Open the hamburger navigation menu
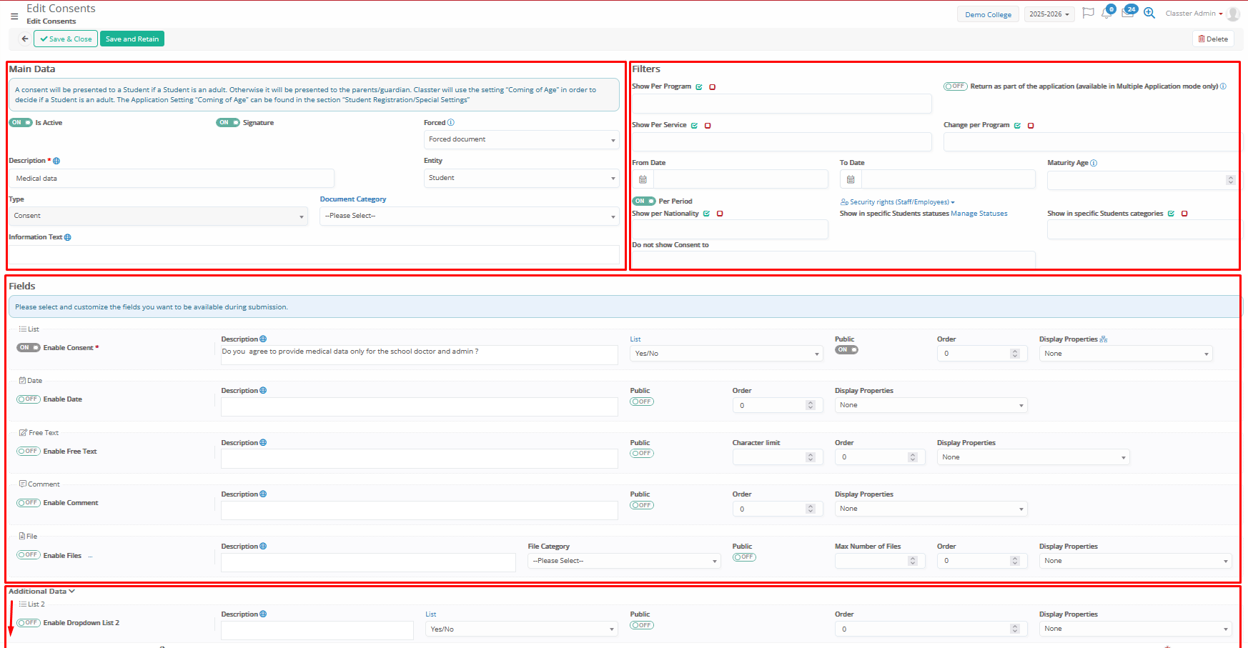1248x648 pixels. point(14,16)
